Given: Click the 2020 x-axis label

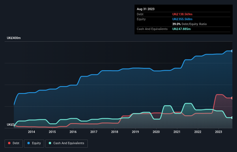Looking at the screenshot, I should coord(156,132).
